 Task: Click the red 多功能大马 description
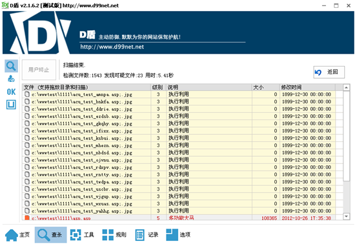tap(181, 218)
